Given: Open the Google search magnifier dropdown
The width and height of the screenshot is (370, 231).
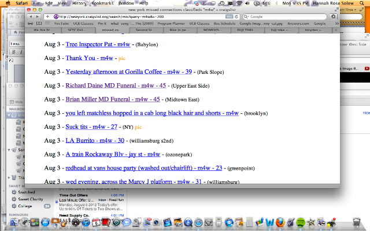Looking at the screenshot, I should (246, 17).
